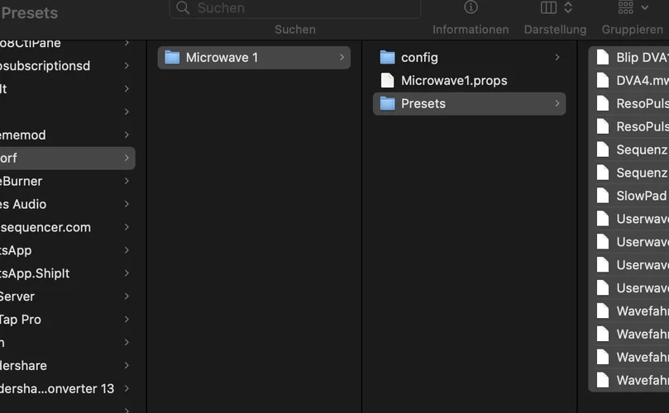Select the dersha...onverter 13 folder row
This screenshot has height=413, width=669.
pos(68,388)
